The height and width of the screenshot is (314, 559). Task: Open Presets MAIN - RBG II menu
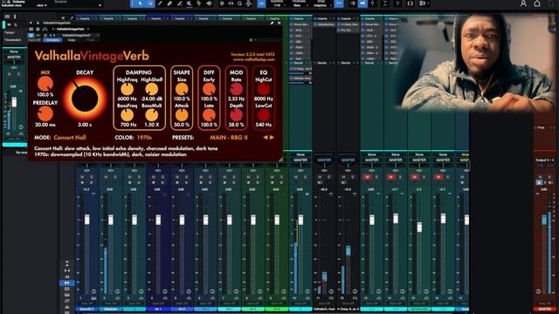click(229, 138)
